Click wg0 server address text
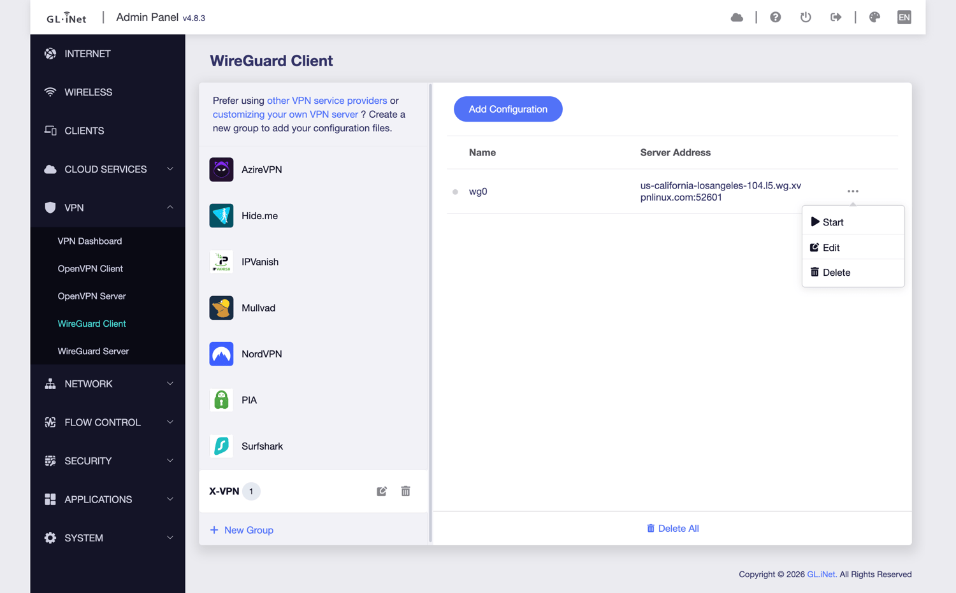The height and width of the screenshot is (593, 956). click(721, 191)
